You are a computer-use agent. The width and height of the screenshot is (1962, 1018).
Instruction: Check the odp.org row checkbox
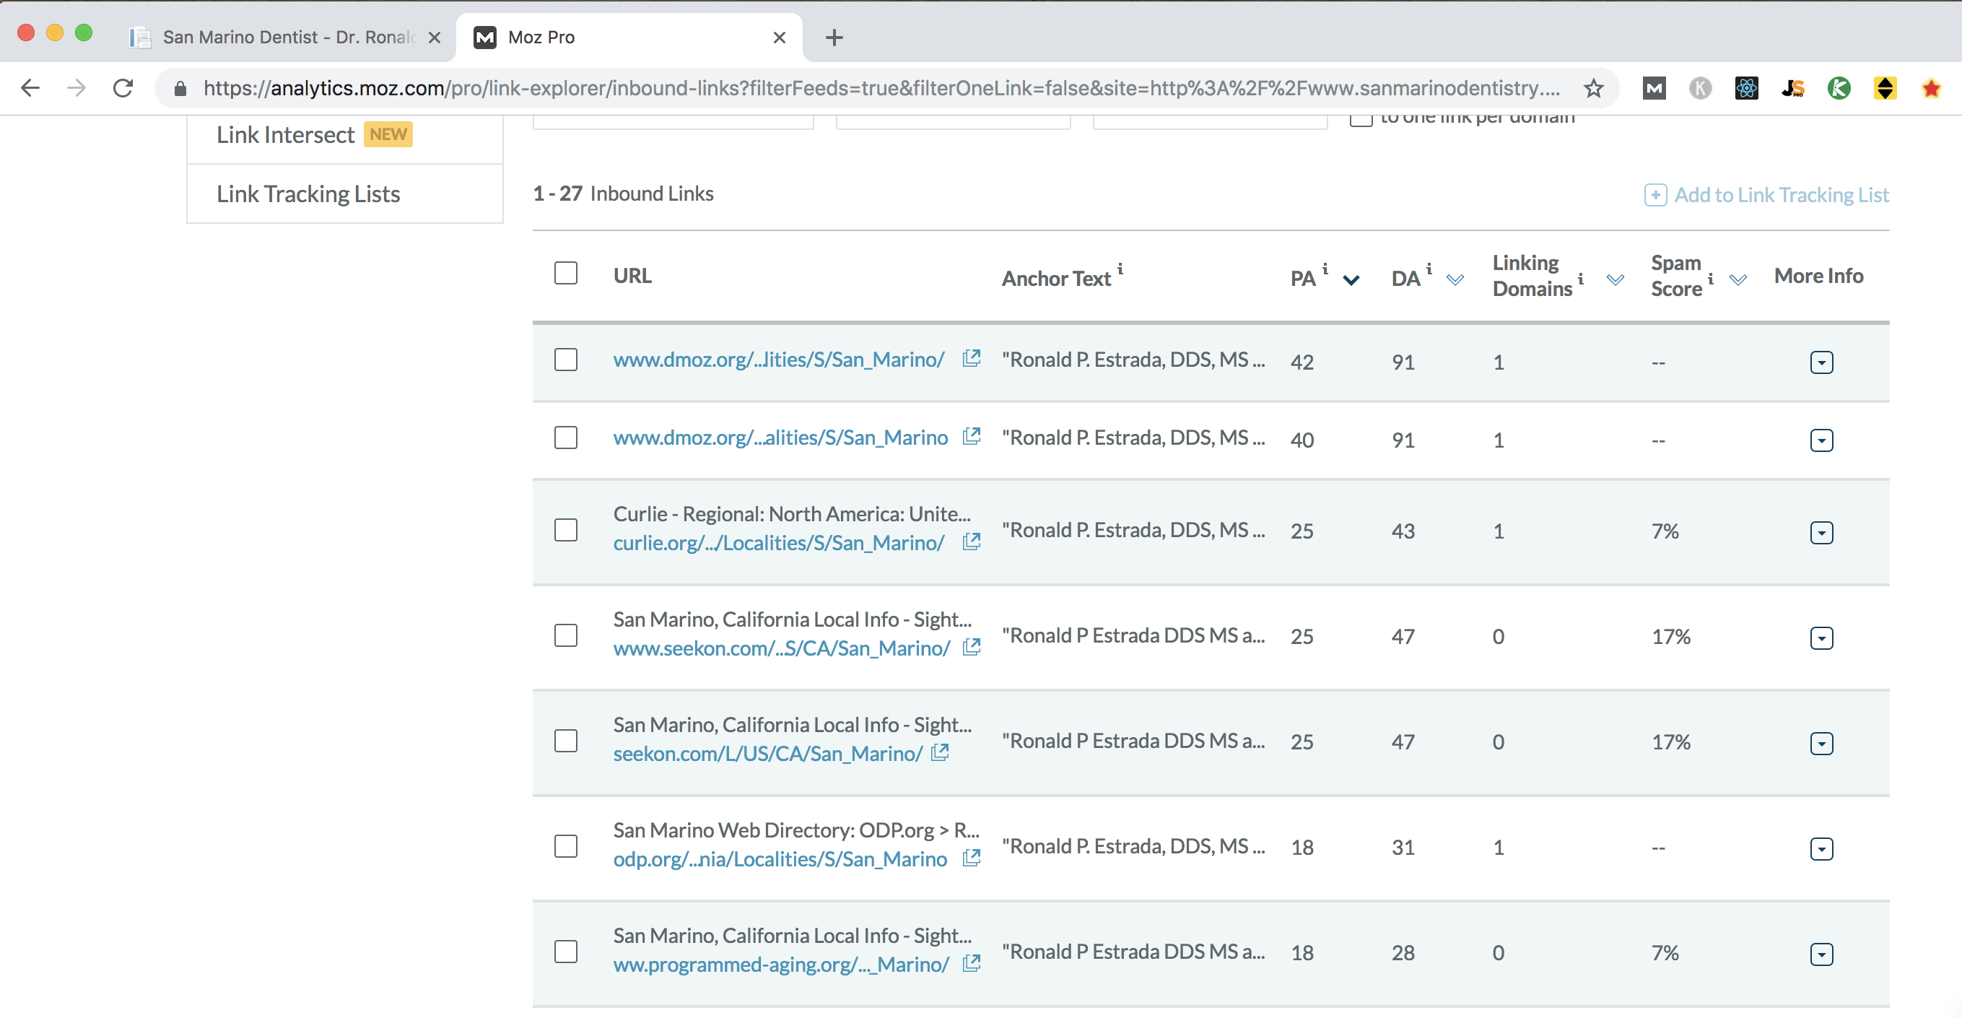pyautogui.click(x=566, y=845)
